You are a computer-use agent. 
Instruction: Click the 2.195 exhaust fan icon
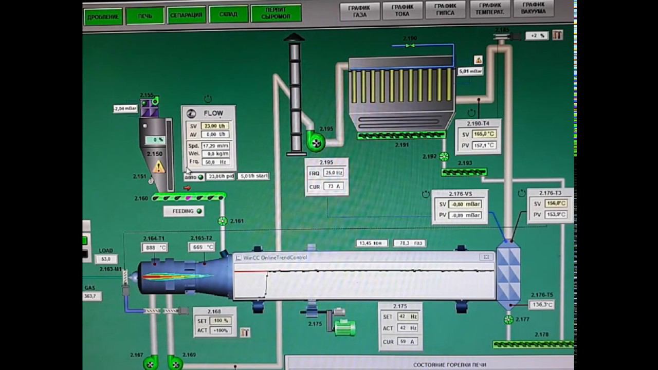[x=316, y=141]
